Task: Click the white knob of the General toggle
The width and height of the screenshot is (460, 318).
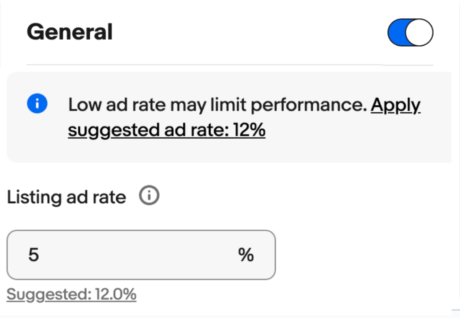Action: [x=419, y=33]
